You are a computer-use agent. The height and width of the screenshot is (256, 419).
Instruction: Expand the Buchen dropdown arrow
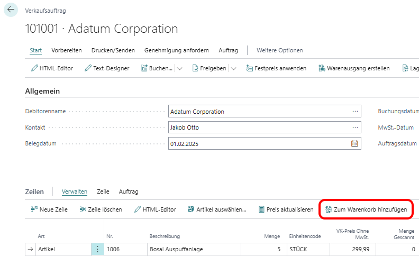point(179,68)
